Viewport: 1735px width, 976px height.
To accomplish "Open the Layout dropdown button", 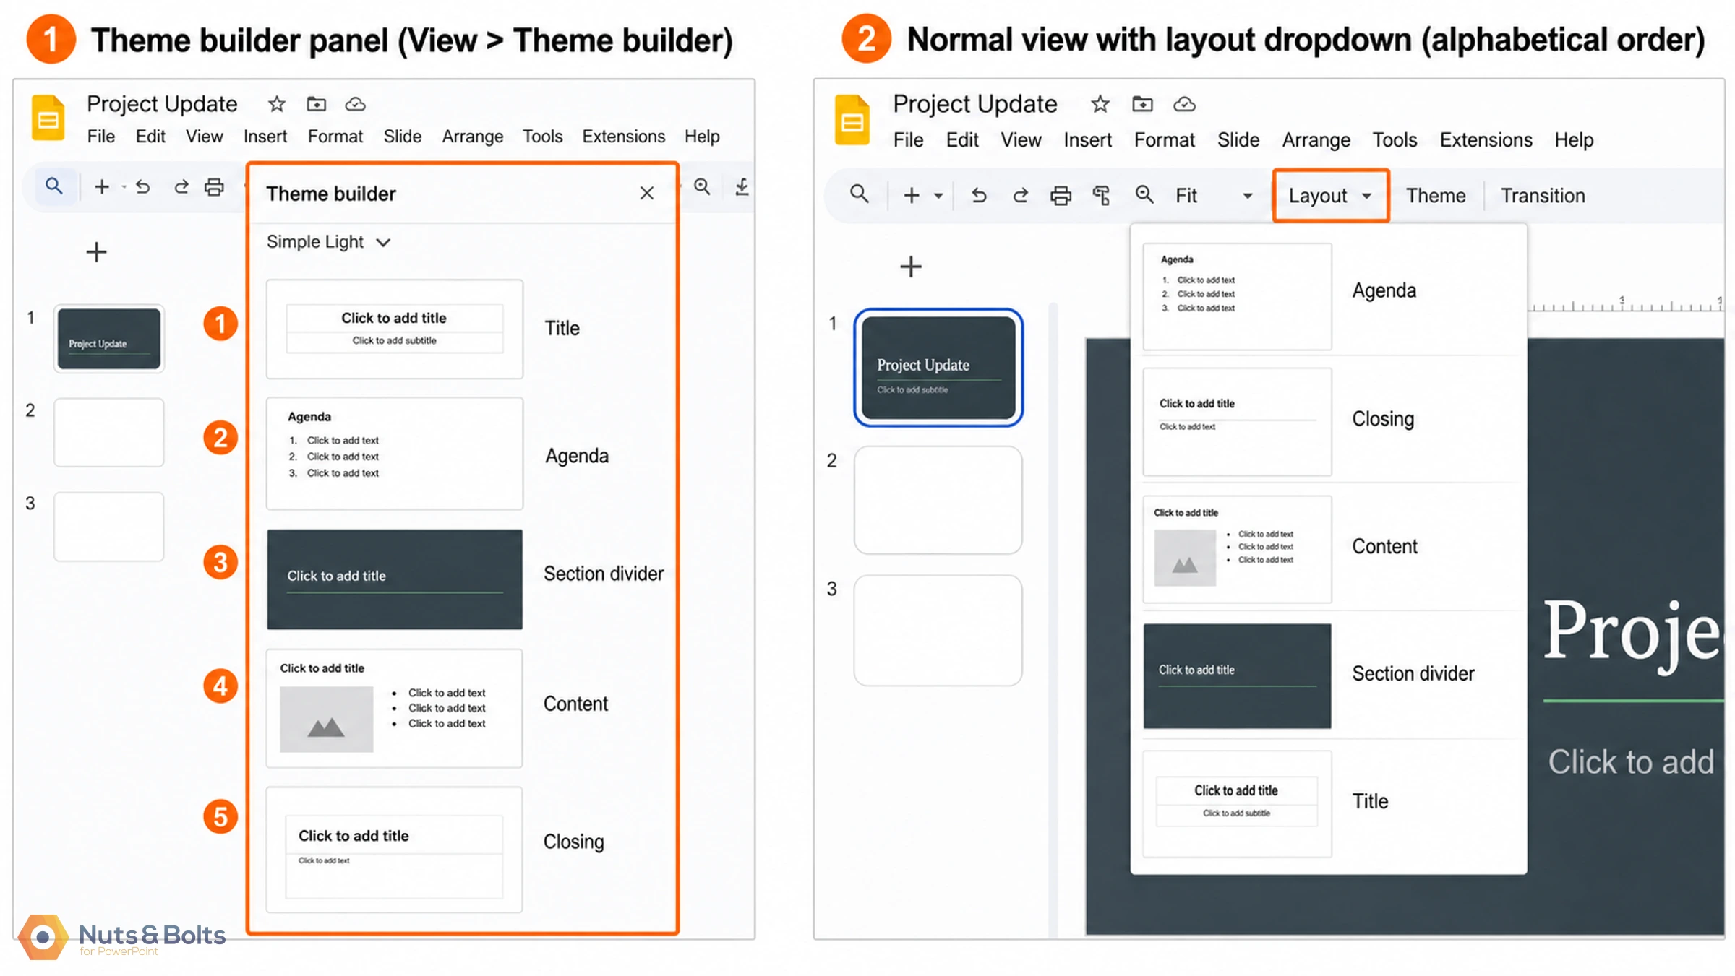I will click(x=1331, y=195).
